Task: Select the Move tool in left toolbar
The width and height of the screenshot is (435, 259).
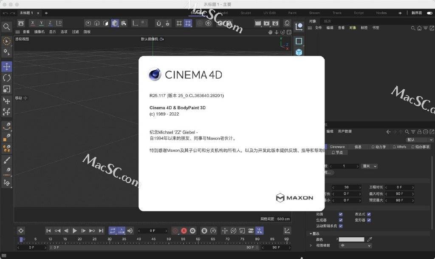Action: point(7,67)
